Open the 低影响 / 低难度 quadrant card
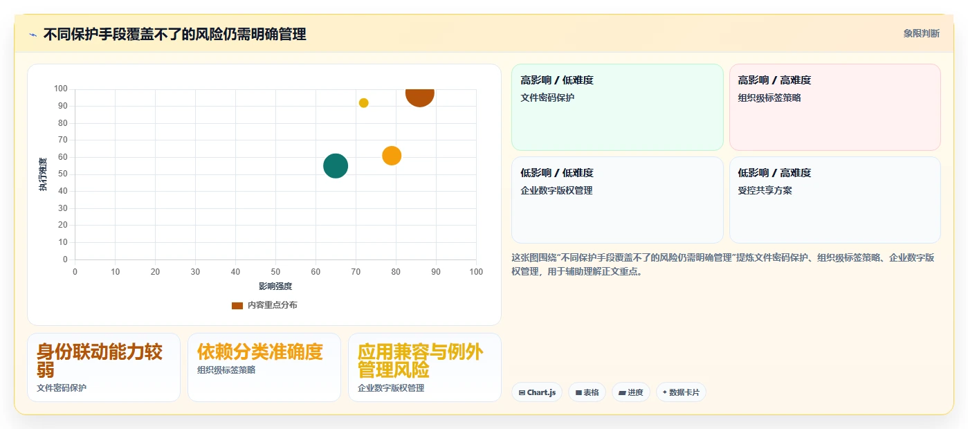 [617, 200]
